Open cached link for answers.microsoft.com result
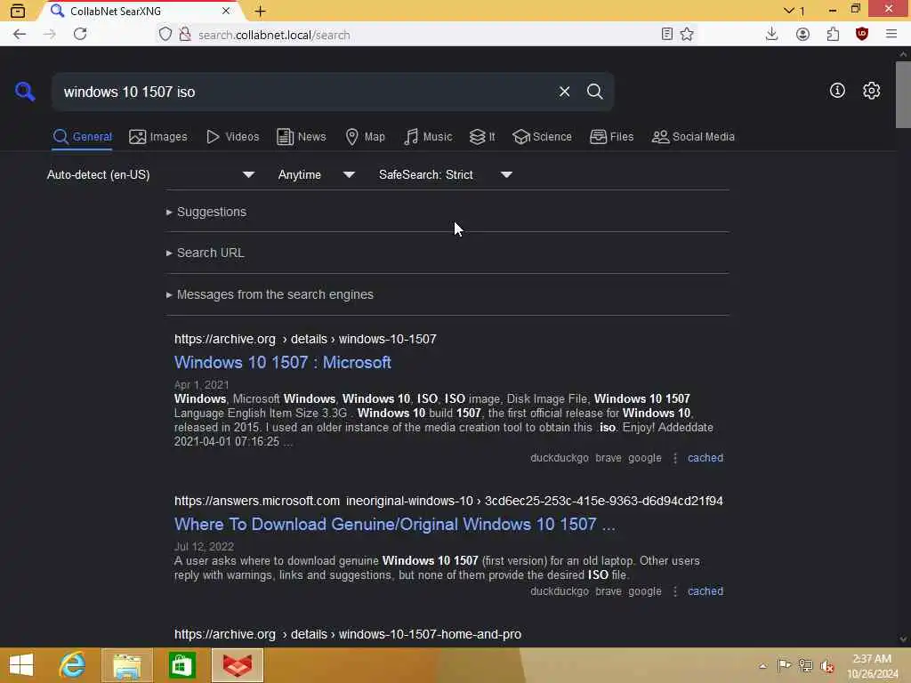Screen dimensions: 911x683 (x=705, y=591)
